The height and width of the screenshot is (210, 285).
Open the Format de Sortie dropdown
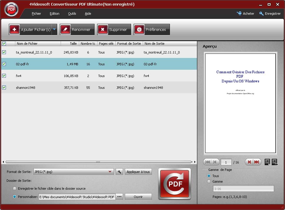(110, 171)
